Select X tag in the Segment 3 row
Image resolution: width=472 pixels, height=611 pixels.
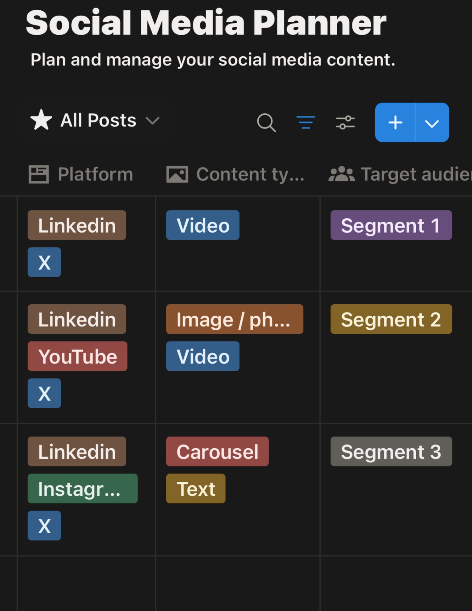[44, 526]
